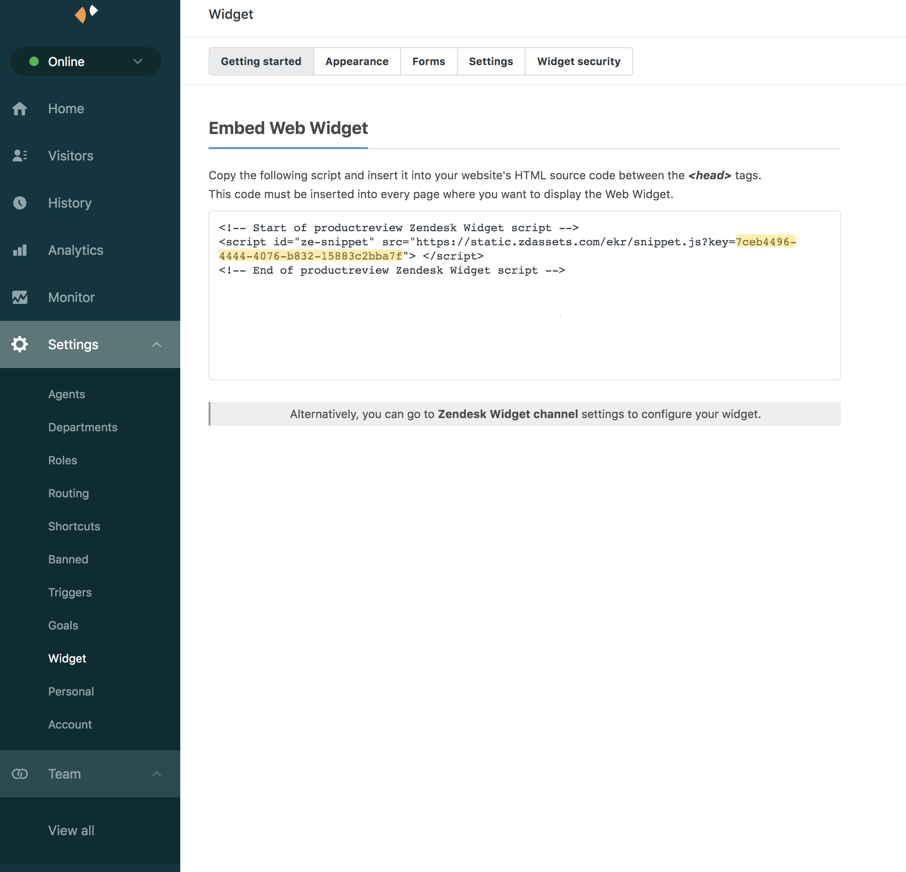Click the Monitor graph icon
Image resolution: width=906 pixels, height=872 pixels.
click(20, 297)
